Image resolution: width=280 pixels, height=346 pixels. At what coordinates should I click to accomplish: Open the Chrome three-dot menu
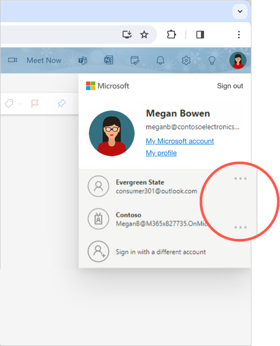pos(239,34)
